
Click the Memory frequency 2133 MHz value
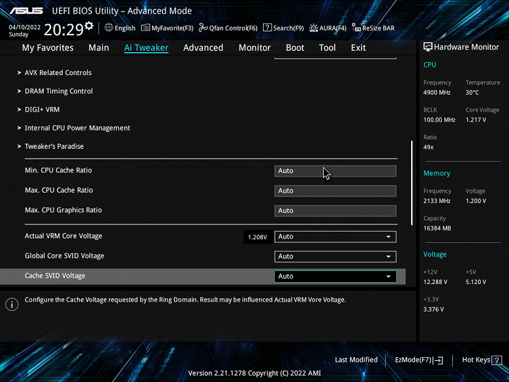click(x=437, y=201)
